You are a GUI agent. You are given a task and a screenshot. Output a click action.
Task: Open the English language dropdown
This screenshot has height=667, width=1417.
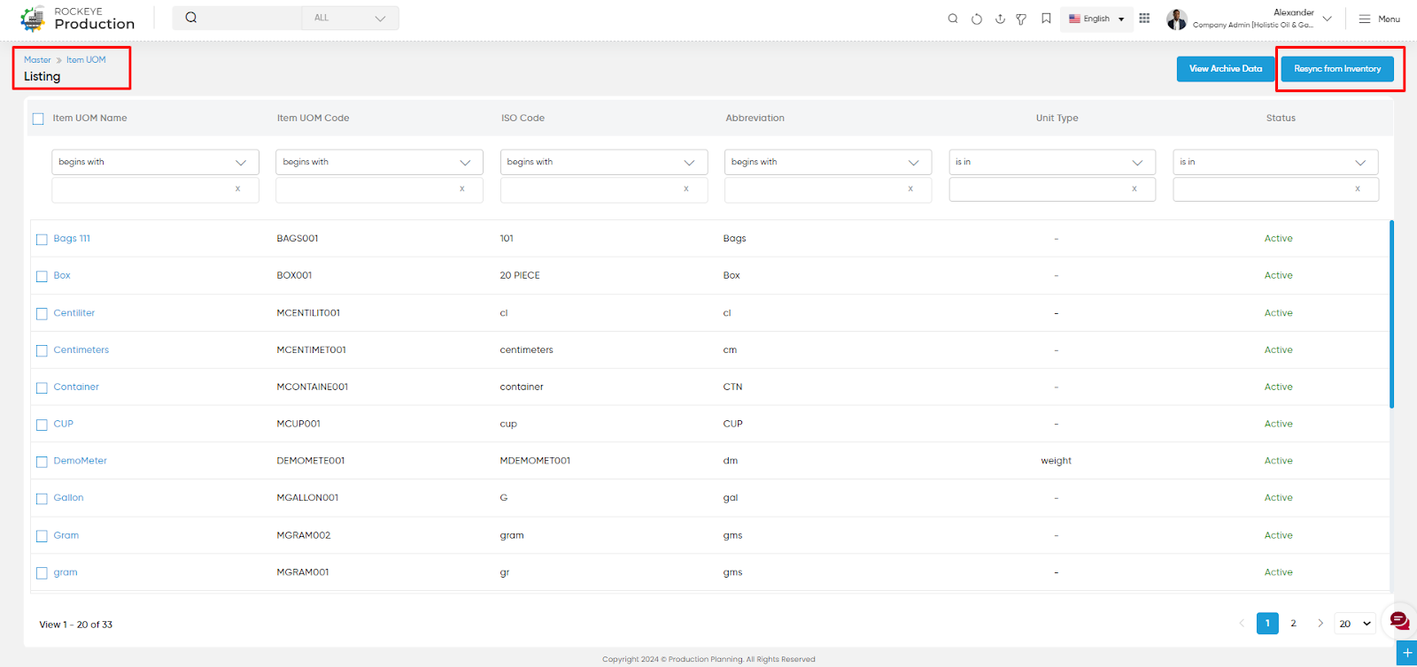click(1097, 19)
